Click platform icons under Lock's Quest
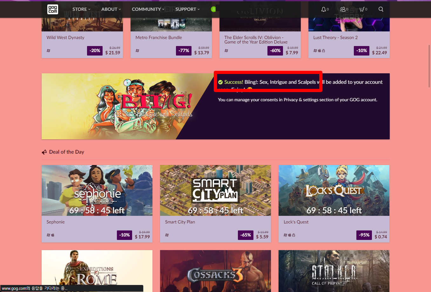Viewport: 431px width, 292px height. [x=290, y=235]
